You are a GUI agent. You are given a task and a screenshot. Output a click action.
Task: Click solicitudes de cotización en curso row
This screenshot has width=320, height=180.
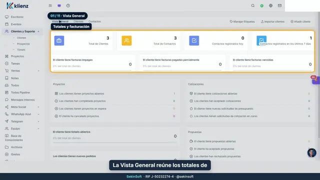(x=250, y=116)
